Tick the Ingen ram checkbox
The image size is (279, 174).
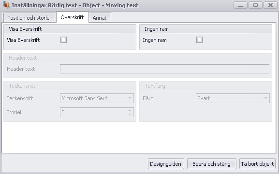click(x=199, y=40)
